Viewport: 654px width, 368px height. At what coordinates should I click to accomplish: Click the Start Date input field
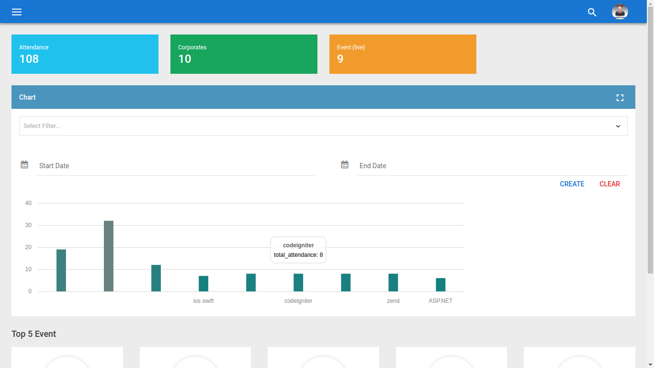click(176, 166)
